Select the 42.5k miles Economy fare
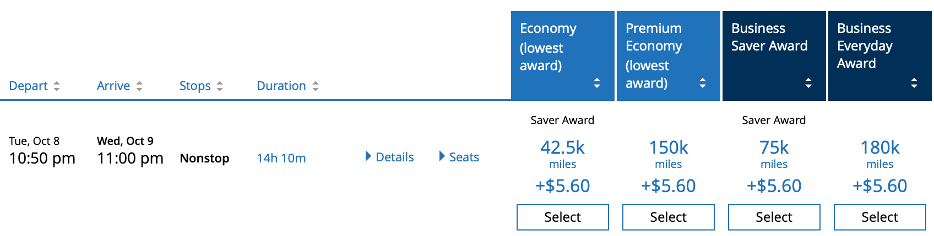The height and width of the screenshot is (236, 934). (562, 217)
